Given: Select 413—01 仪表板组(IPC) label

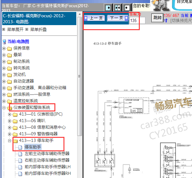Looking at the screenshot, I should 41,114.
